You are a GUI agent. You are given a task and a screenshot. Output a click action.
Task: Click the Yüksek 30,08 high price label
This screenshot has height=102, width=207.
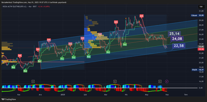(197, 15)
